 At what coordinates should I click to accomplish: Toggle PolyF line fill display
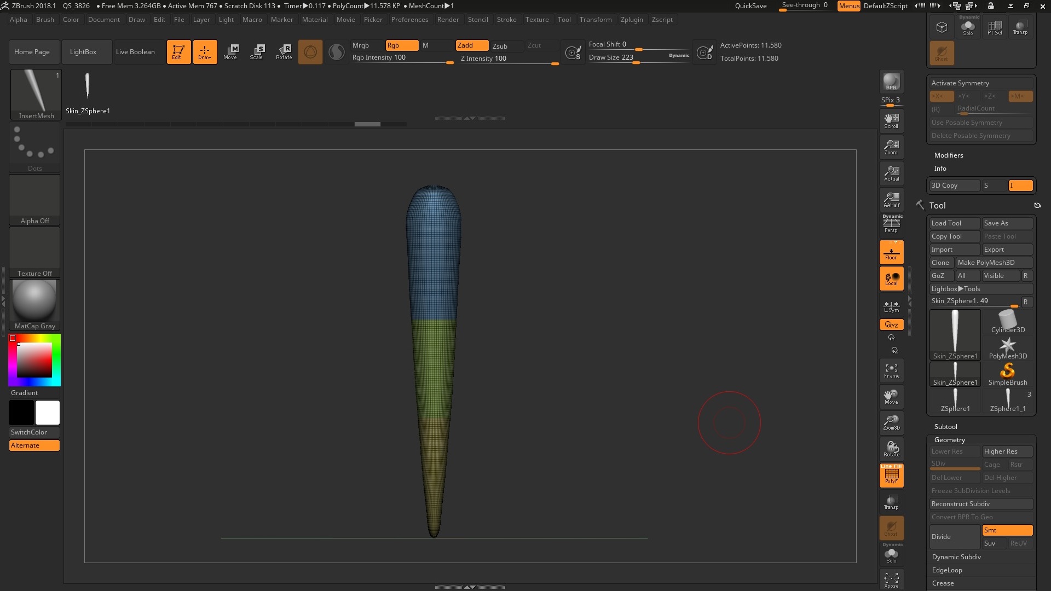[x=891, y=476]
